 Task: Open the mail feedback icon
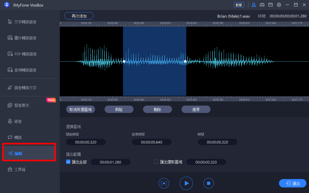(x=271, y=5)
